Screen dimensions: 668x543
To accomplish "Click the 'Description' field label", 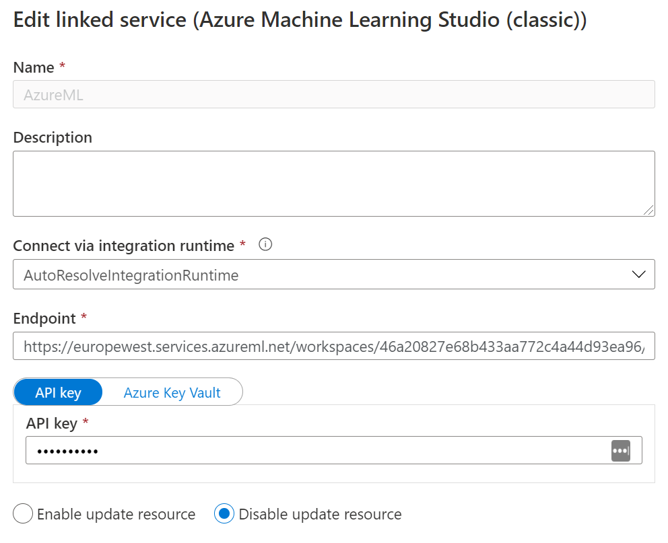I will pos(53,138).
